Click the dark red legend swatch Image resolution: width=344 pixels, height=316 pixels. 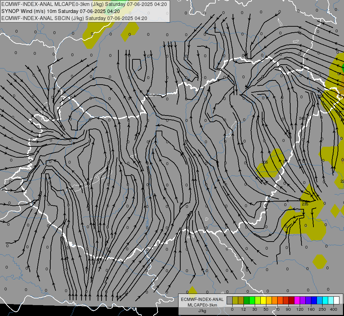pos(292,301)
